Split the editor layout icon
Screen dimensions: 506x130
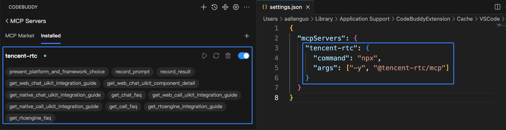pos(497,7)
